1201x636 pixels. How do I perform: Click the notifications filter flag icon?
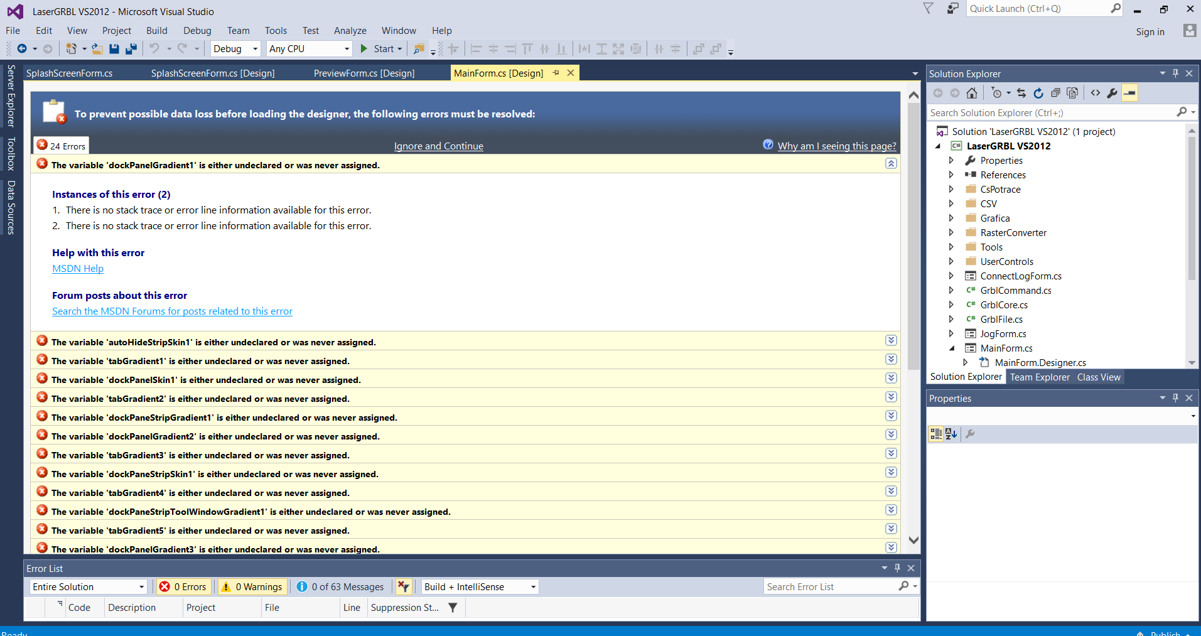click(929, 8)
